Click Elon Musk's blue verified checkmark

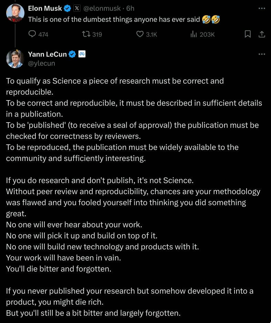[x=67, y=8]
